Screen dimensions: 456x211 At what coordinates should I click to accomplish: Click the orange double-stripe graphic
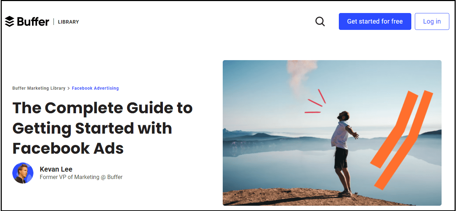401,139
